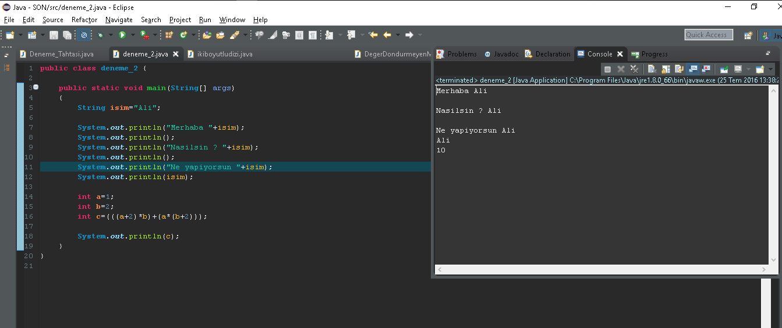This screenshot has height=328, width=782.
Task: Open the Forward navigation history dropdown
Action: (420, 35)
